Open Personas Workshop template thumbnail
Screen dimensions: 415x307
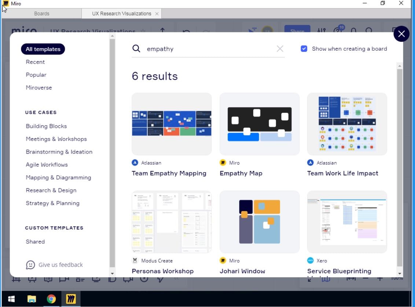tap(172, 222)
